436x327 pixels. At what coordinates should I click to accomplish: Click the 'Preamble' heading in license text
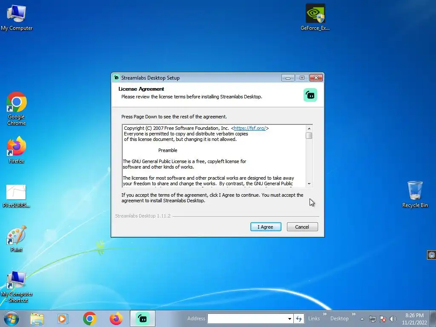pos(168,150)
